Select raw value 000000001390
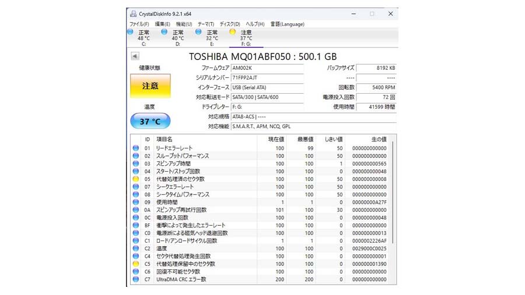Viewport: 525px width, 295px height. (x=369, y=264)
